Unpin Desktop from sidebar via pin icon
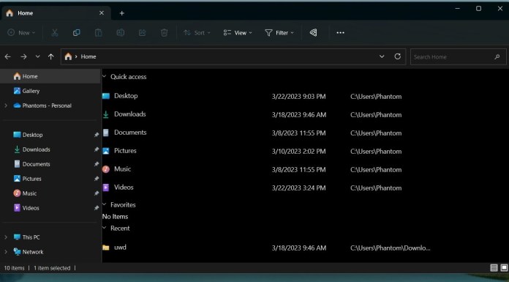The height and width of the screenshot is (282, 509). click(97, 135)
